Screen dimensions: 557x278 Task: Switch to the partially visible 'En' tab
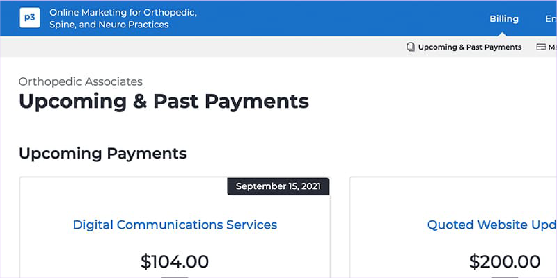pos(551,19)
